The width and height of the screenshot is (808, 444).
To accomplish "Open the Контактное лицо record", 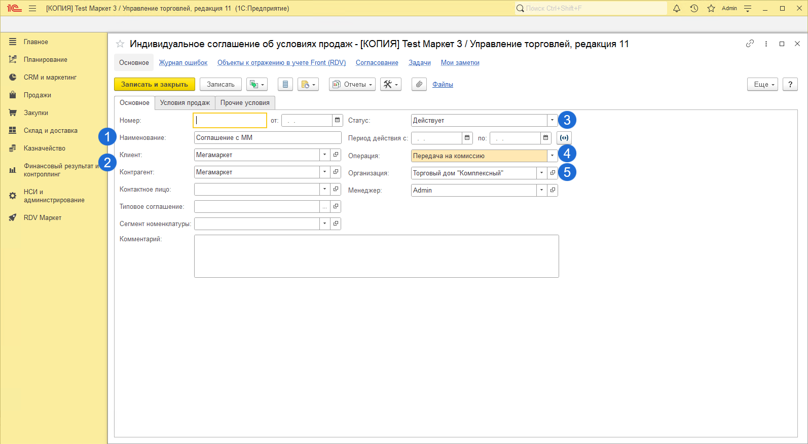I will click(x=336, y=189).
